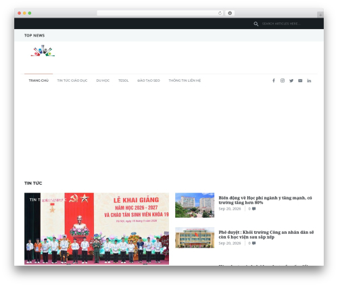Click date under Học phí ngành y article
Image resolution: width=338 pixels, height=286 pixels.
[x=230, y=209]
